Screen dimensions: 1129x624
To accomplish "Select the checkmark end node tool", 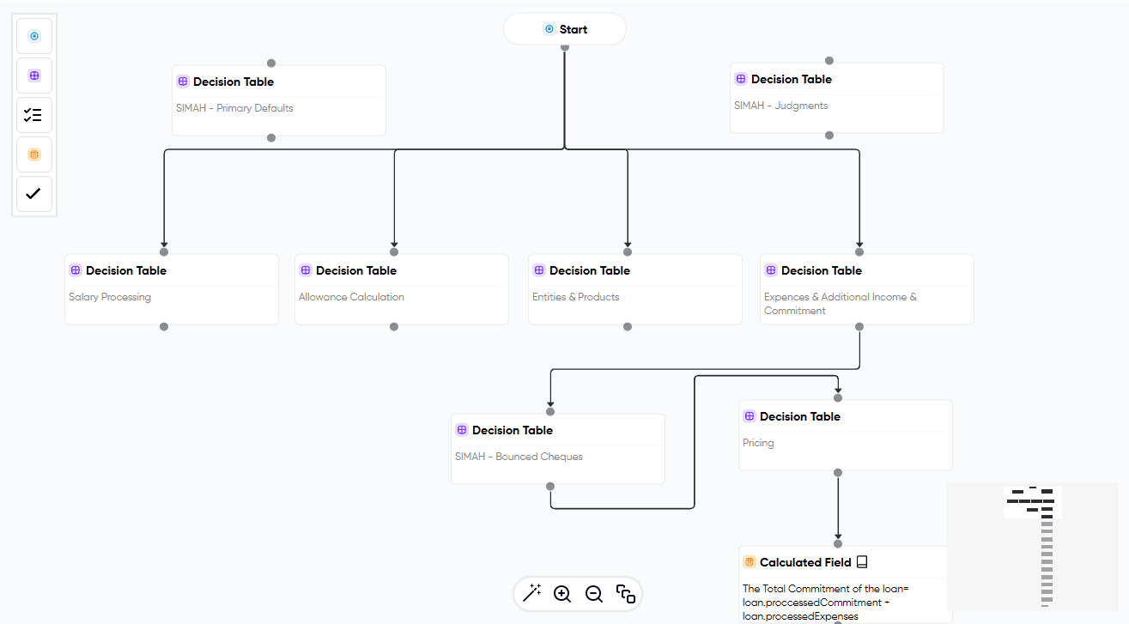I will (x=33, y=193).
